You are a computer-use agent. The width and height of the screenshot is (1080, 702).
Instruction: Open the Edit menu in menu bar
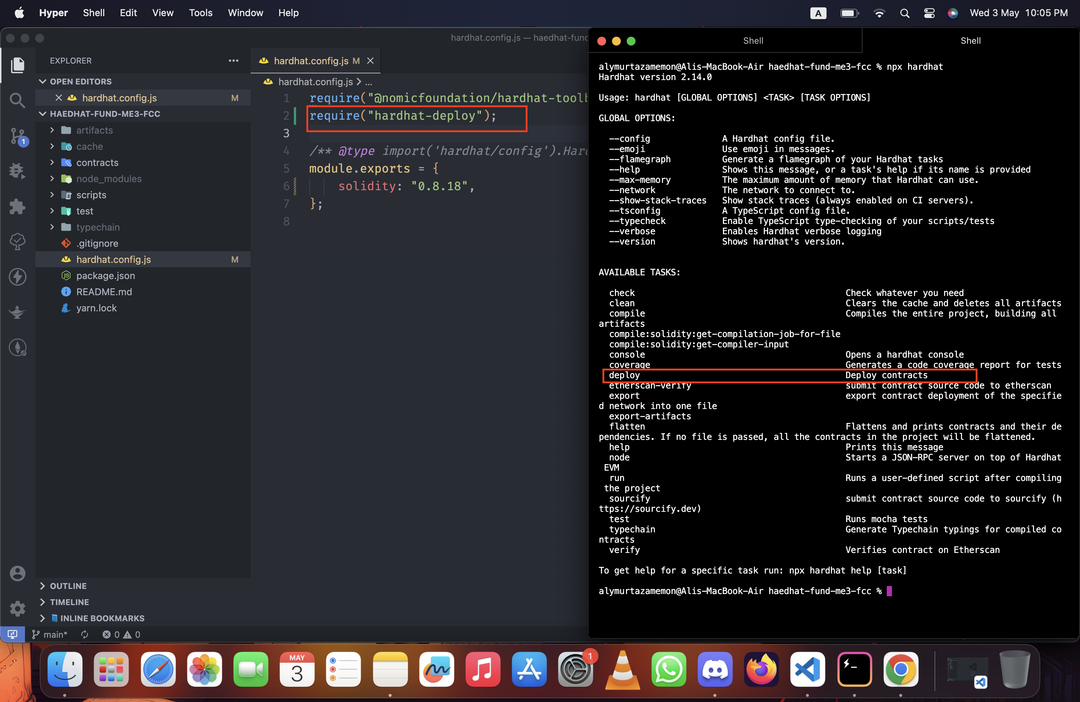[x=129, y=13]
